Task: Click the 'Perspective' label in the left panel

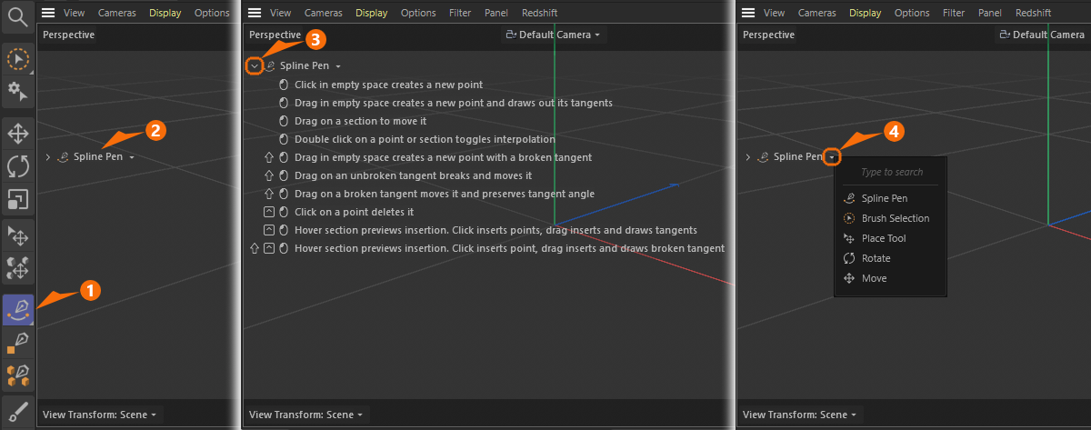Action: [70, 35]
